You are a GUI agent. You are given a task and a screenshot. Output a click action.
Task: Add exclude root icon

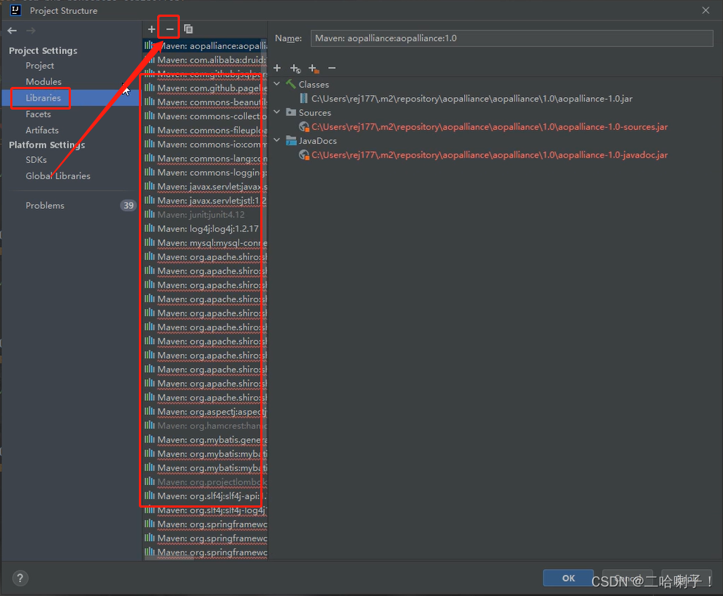tap(314, 69)
